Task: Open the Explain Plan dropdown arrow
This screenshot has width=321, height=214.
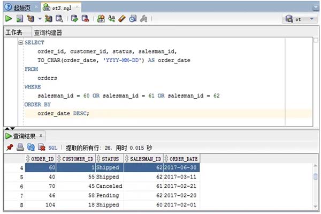Action: [40, 19]
